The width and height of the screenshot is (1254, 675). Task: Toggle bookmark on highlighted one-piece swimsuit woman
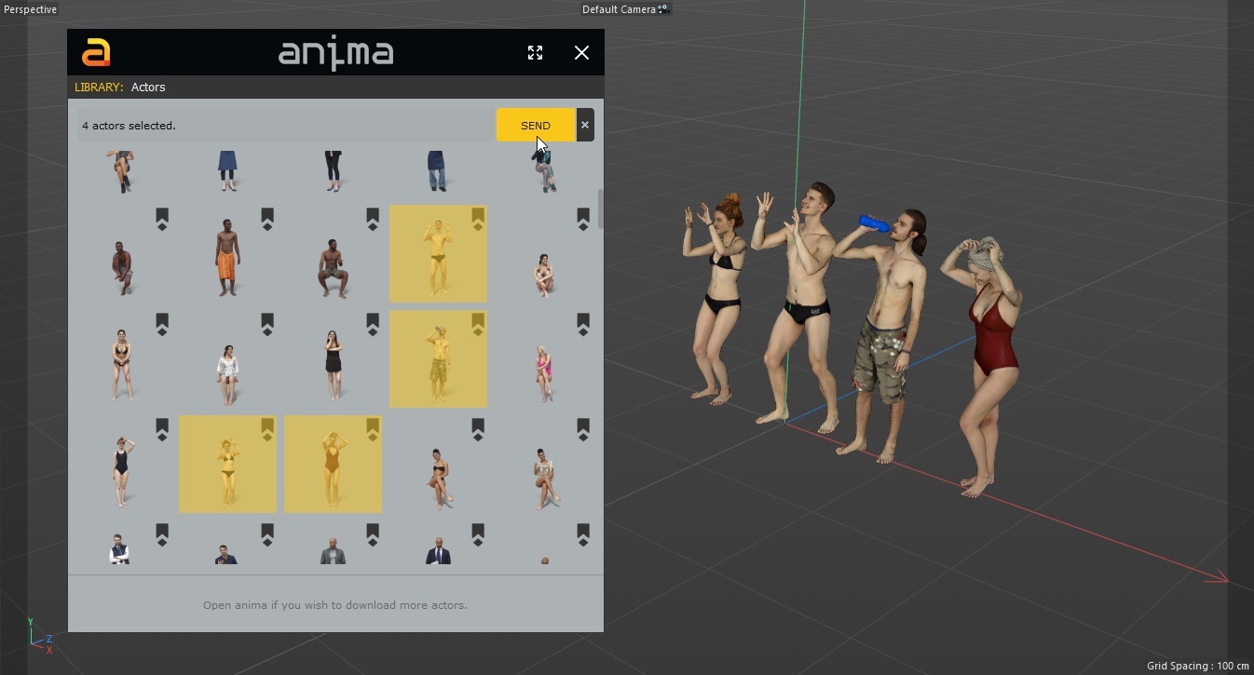pos(372,429)
